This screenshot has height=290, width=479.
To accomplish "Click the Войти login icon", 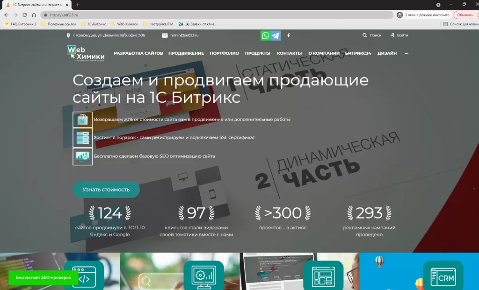I will (392, 35).
